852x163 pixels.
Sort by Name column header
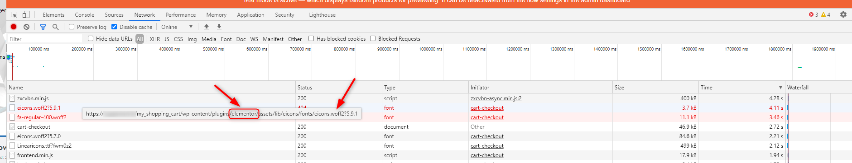(151, 88)
